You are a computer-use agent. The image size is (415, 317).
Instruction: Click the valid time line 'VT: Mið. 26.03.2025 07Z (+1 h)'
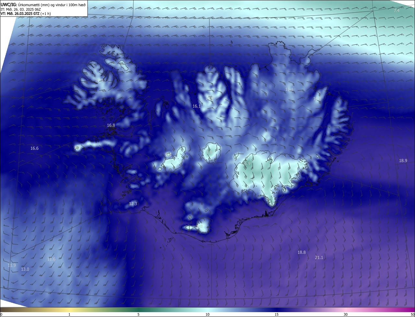point(26,14)
